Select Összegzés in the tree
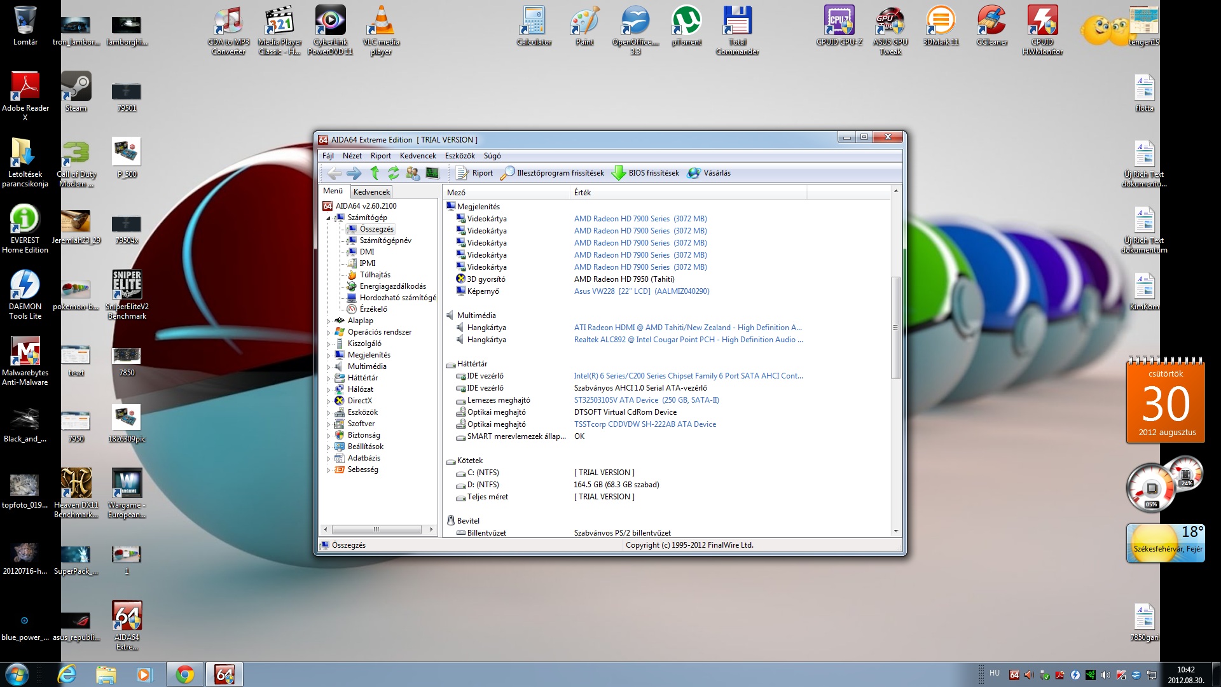This screenshot has height=687, width=1221. pos(376,229)
